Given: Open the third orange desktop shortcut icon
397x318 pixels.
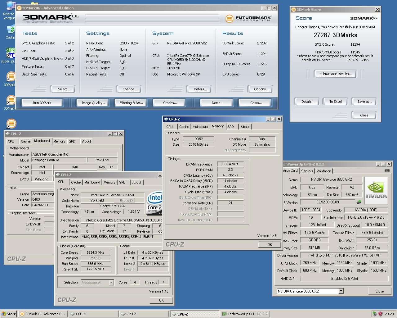Looking at the screenshot, I should pyautogui.click(x=11, y=123).
